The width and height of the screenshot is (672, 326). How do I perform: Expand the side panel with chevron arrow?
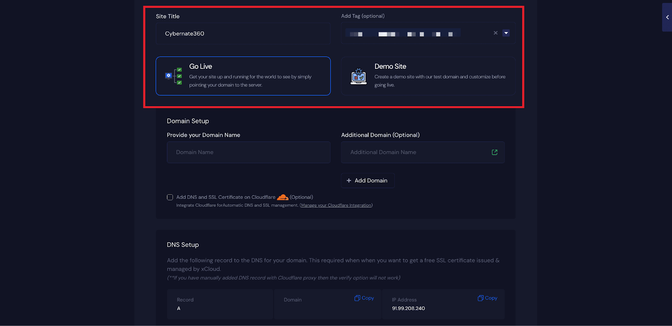(667, 17)
